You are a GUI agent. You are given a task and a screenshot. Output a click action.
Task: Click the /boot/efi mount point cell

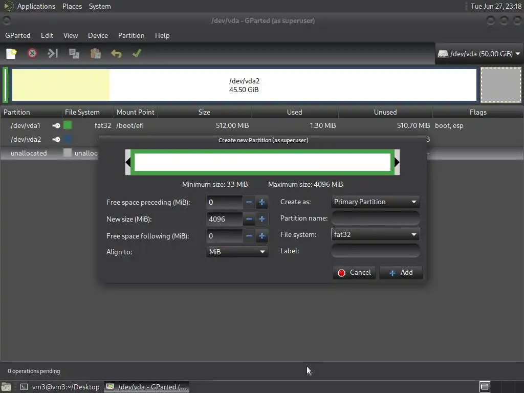pyautogui.click(x=129, y=126)
